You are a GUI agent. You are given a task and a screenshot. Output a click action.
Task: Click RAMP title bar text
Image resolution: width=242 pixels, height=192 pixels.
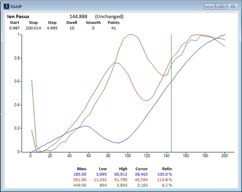coord(16,7)
